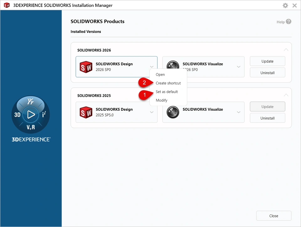
Task: Choose Create shortcut from the context menu
Action: [168, 83]
